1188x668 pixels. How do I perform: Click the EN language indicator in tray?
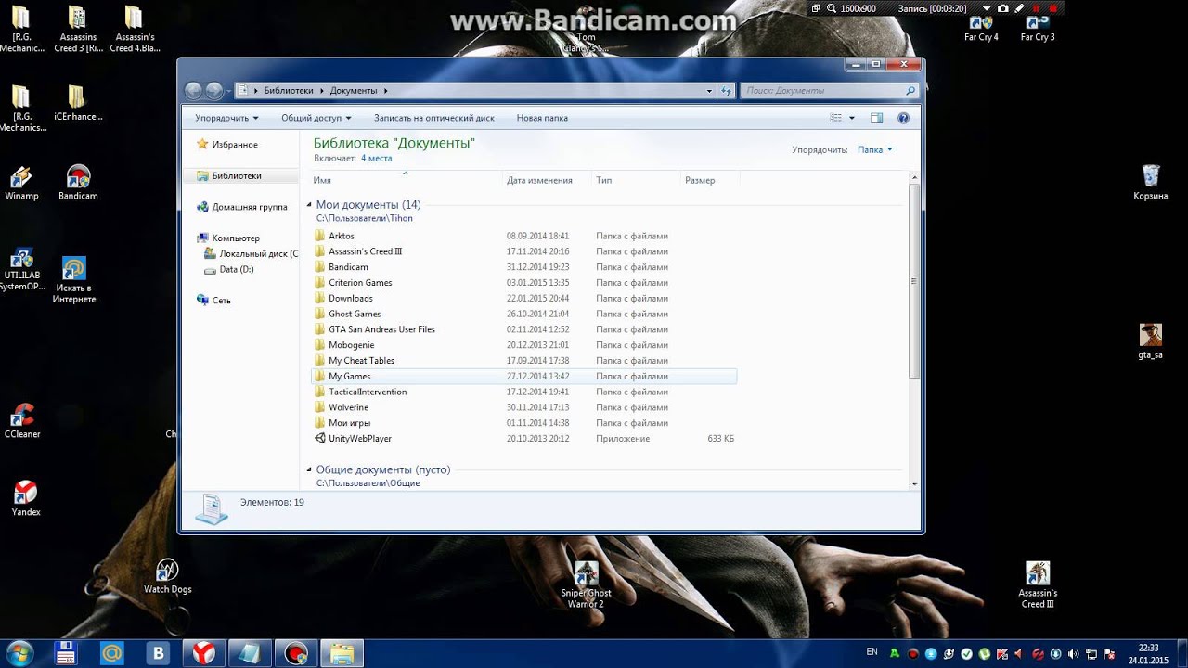coord(872,652)
